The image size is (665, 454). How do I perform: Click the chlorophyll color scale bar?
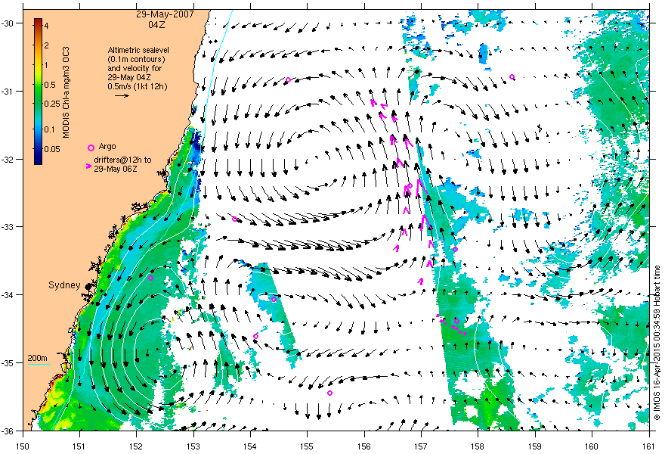click(x=38, y=92)
